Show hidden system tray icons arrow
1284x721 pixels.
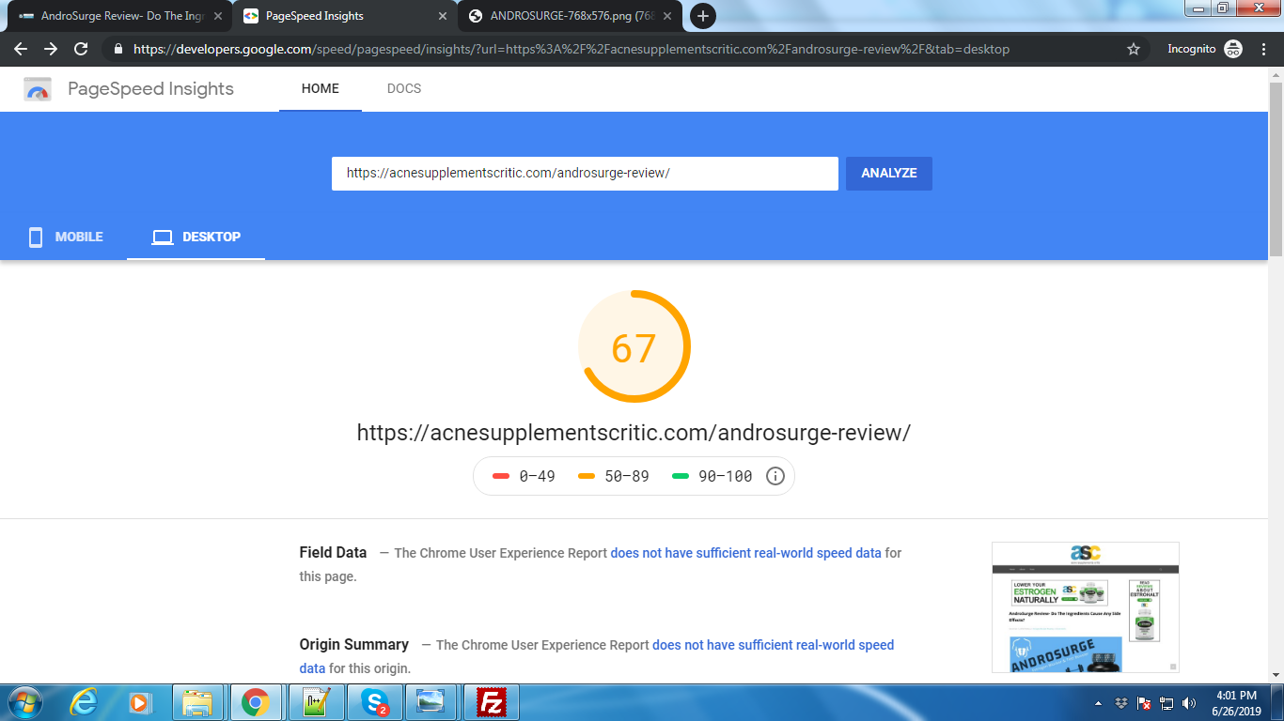(1098, 703)
